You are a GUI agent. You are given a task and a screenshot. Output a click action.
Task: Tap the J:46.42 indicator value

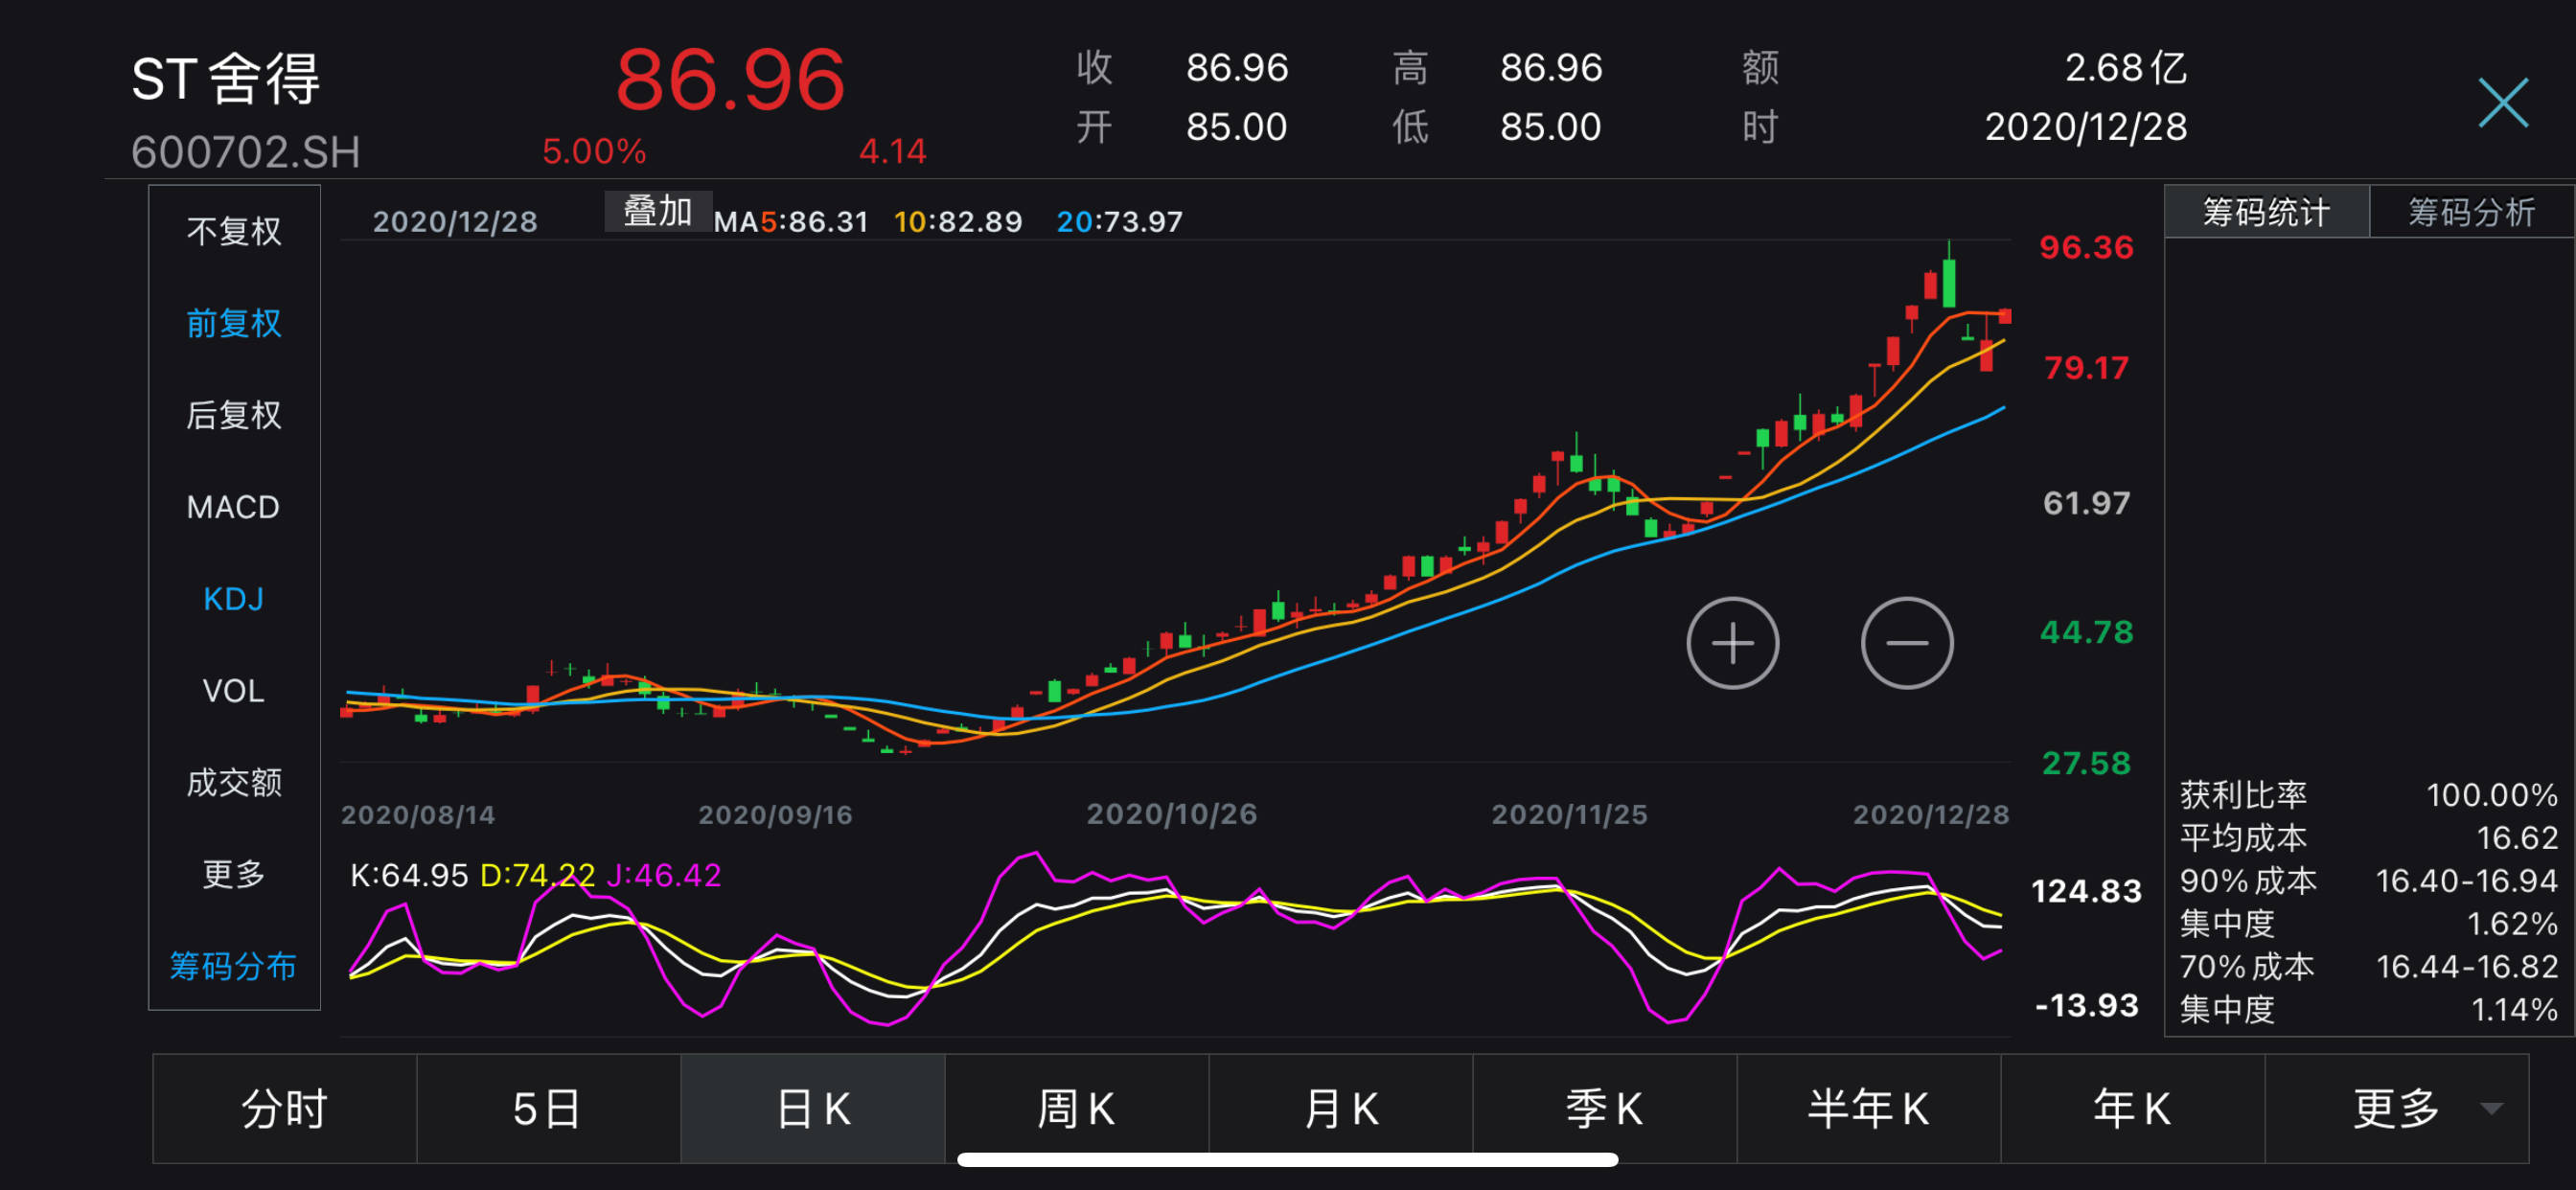(663, 875)
